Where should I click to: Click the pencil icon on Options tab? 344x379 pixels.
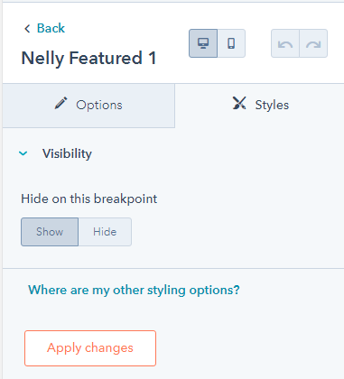(x=61, y=104)
